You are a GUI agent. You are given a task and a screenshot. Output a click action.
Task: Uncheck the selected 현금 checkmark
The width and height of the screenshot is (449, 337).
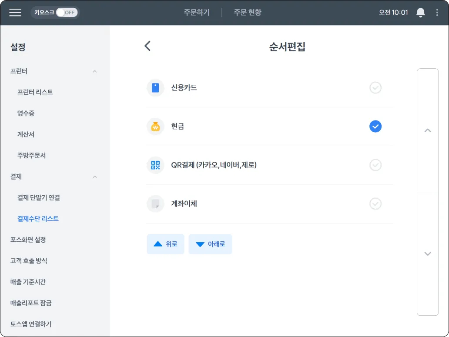point(375,127)
